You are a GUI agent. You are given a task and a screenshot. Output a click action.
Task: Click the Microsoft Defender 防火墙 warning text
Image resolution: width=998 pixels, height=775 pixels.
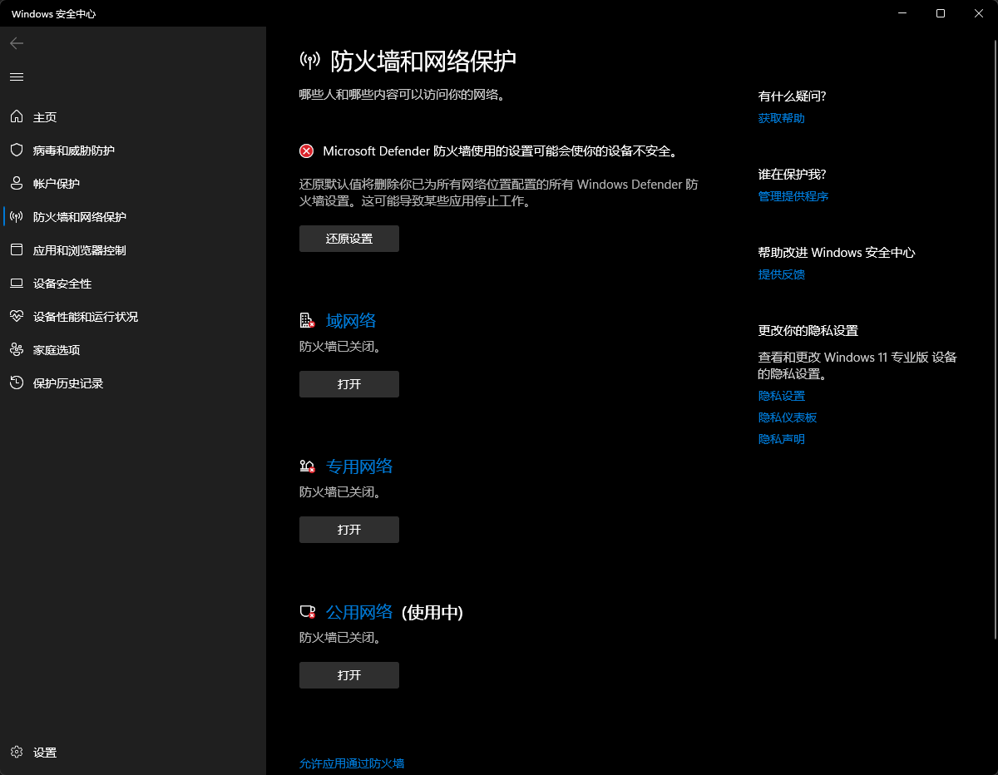(x=500, y=151)
